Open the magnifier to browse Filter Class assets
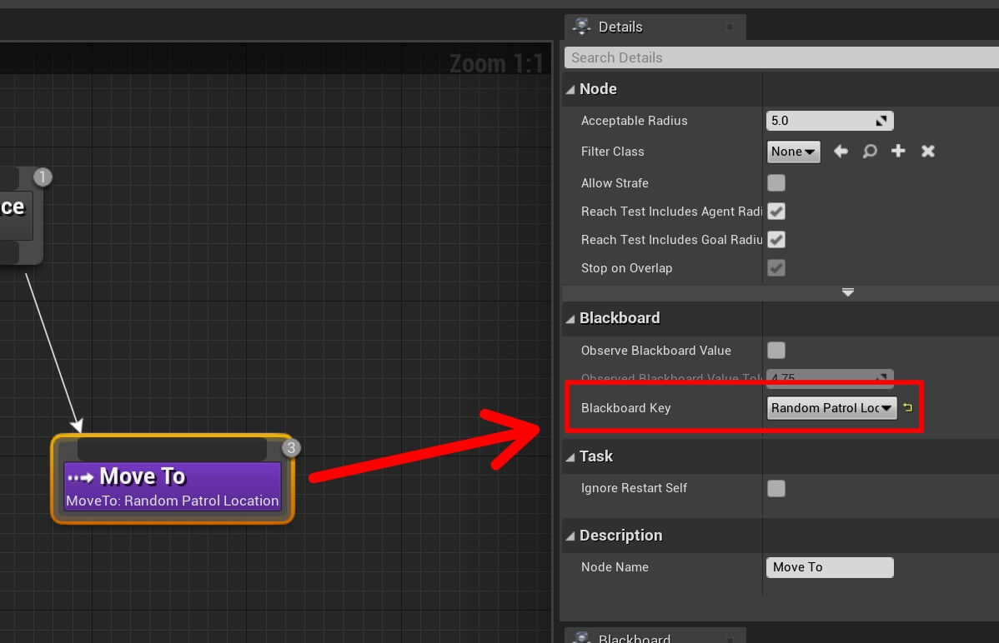 [870, 152]
